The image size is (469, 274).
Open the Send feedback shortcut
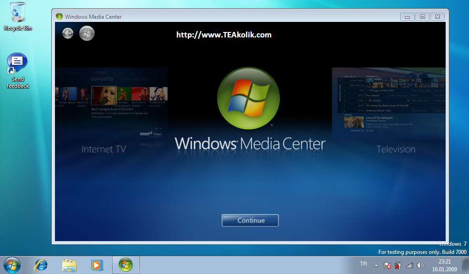click(18, 71)
